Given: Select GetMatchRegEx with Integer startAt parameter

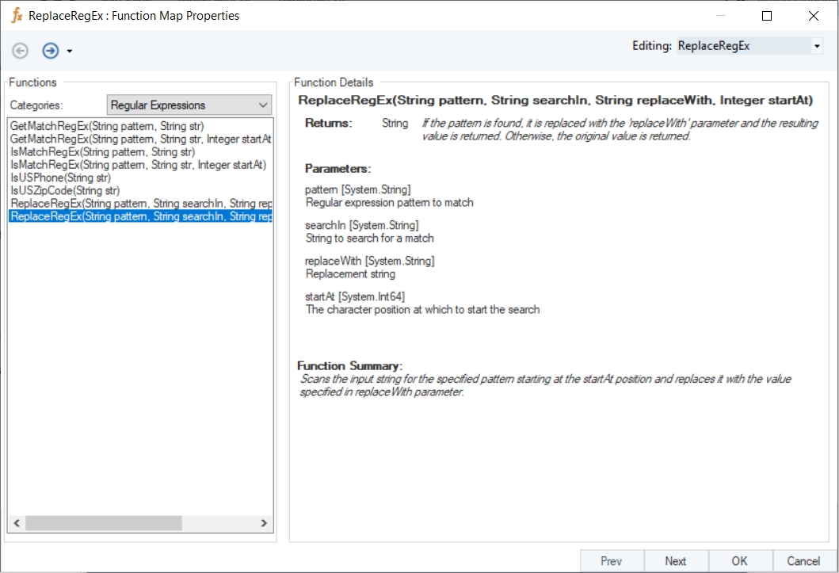Looking at the screenshot, I should (x=140, y=139).
